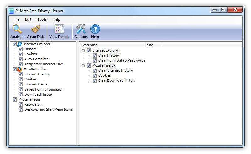Open View Details list icon
251x154 pixels.
pyautogui.click(x=59, y=29)
